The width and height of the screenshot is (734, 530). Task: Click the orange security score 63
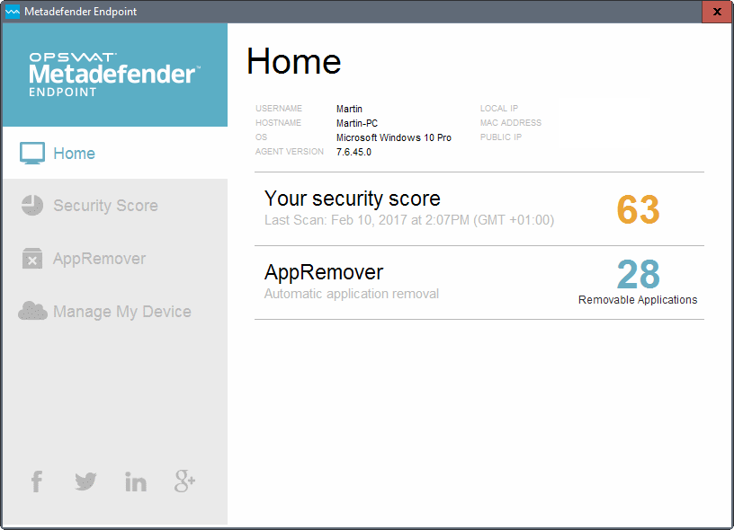click(x=638, y=210)
